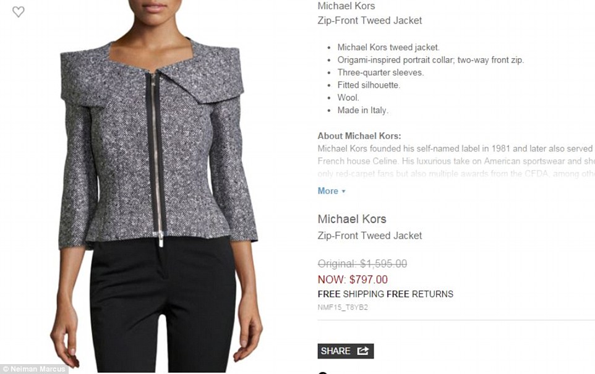Open the tweed jacket product photo
Viewport: 595px width, 374px height.
pyautogui.click(x=158, y=186)
